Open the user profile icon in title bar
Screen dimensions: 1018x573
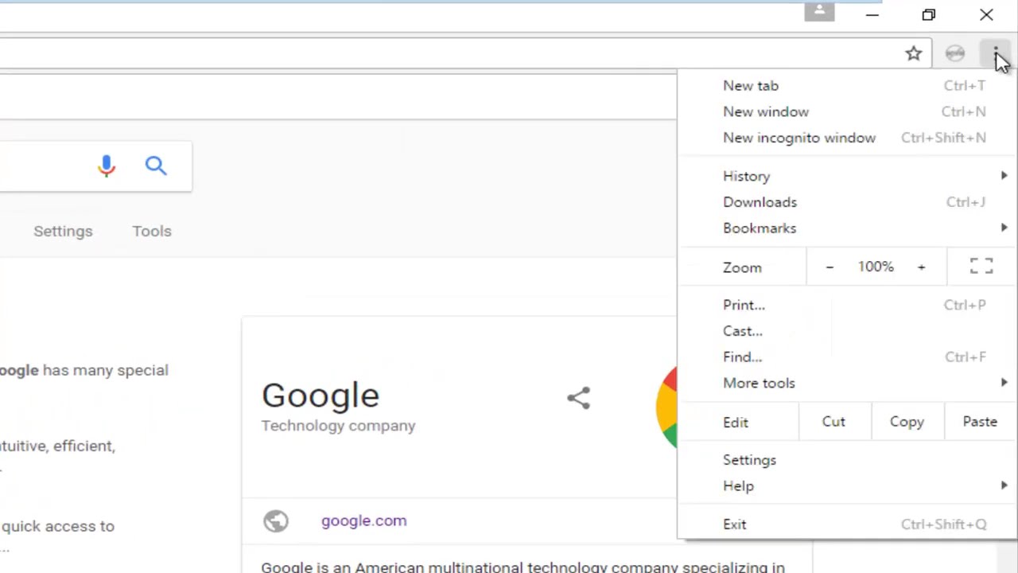(x=819, y=11)
